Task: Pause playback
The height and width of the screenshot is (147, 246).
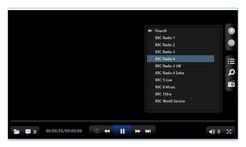Action: 122,131
